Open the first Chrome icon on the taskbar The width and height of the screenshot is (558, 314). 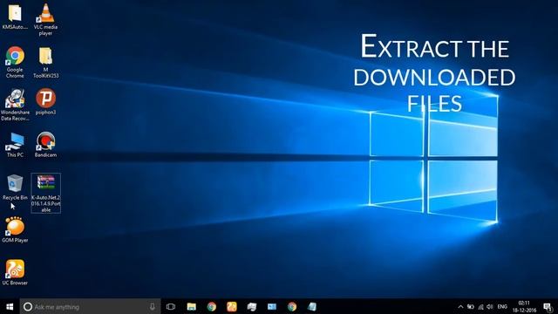click(212, 306)
